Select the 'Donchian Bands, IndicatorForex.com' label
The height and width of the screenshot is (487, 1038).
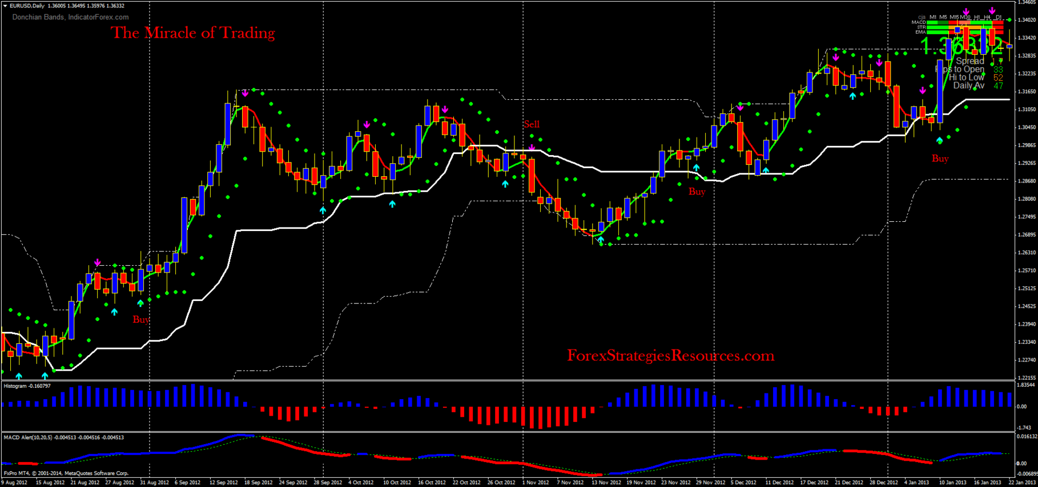[x=71, y=17]
